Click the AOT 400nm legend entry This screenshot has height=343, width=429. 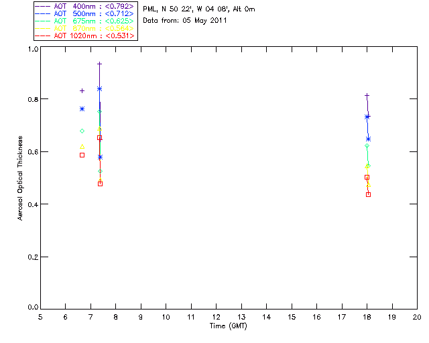click(x=85, y=6)
